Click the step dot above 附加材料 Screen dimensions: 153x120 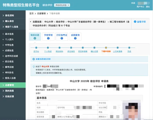click(x=59, y=48)
